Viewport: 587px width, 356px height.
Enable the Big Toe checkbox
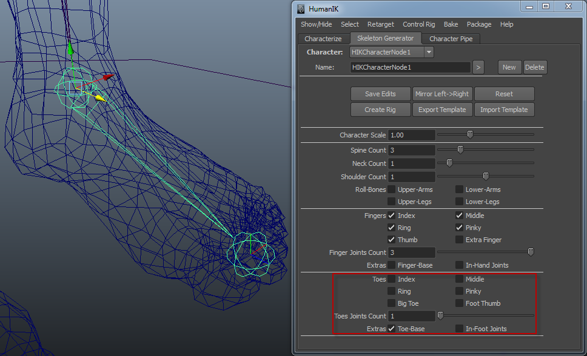click(392, 303)
